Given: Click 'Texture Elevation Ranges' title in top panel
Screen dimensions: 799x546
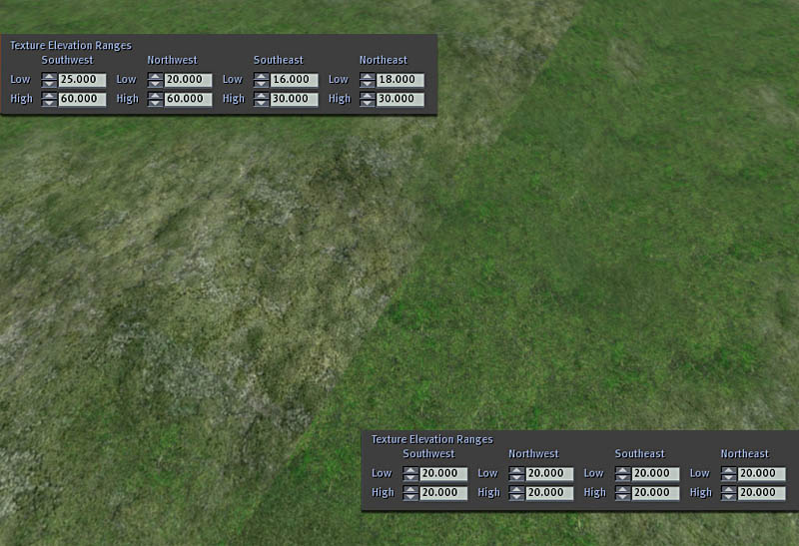Looking at the screenshot, I should point(71,46).
